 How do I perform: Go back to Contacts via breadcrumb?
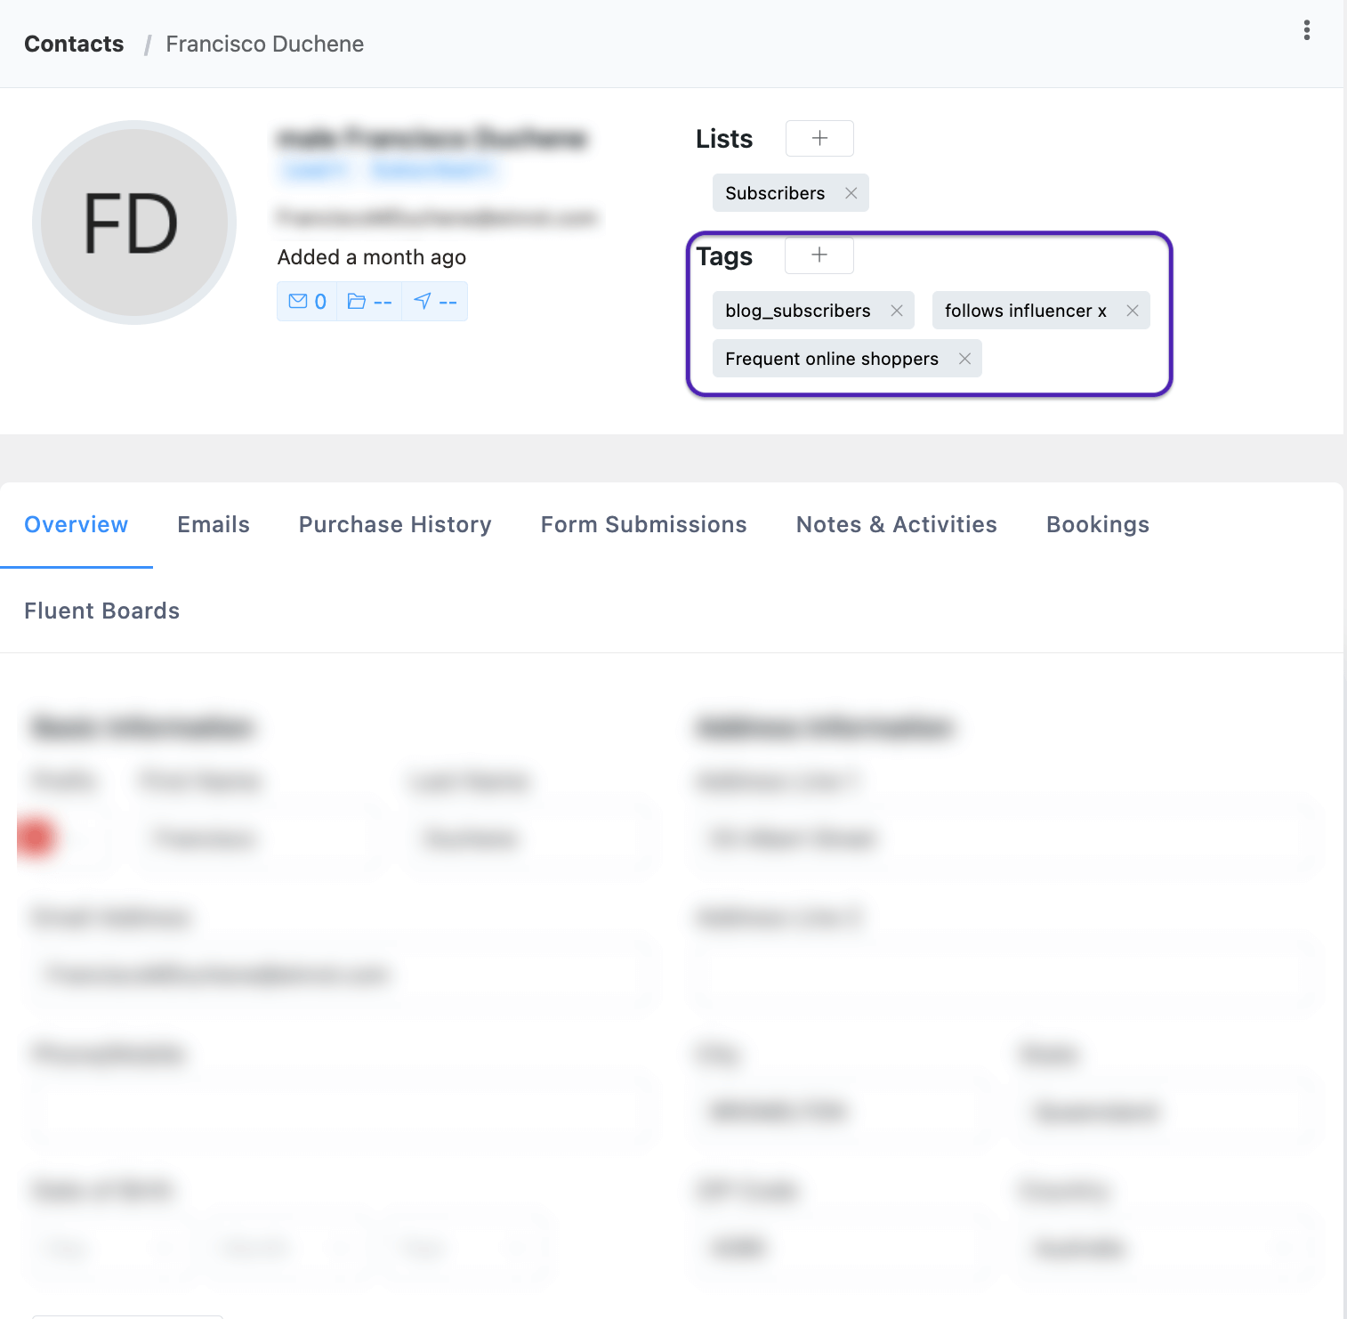[x=74, y=44]
